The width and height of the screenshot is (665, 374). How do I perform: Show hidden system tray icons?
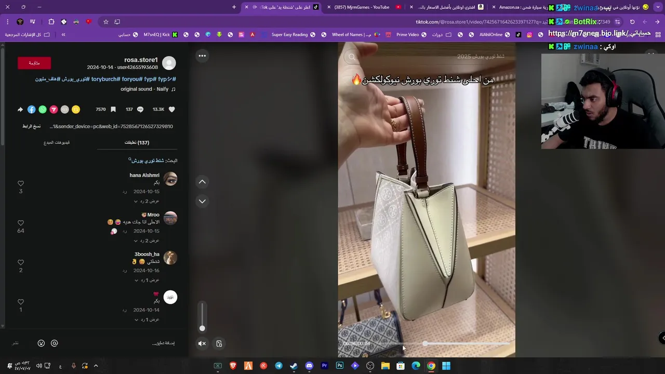click(96, 366)
